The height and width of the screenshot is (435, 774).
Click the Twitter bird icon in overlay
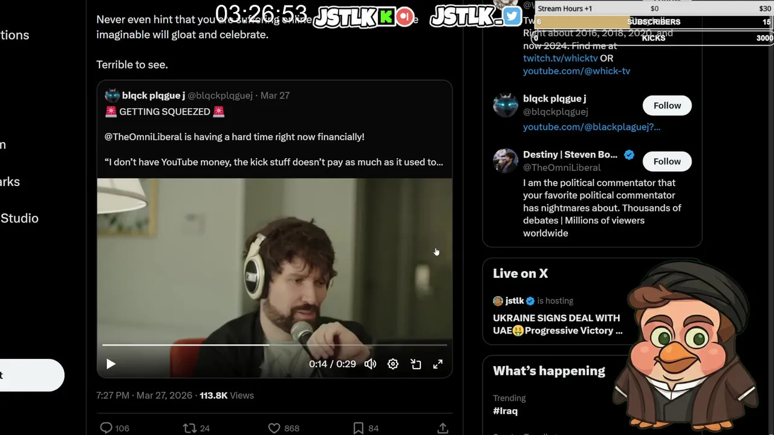(512, 16)
